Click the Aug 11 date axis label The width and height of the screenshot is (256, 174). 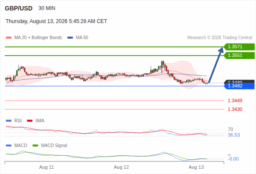[46, 167]
